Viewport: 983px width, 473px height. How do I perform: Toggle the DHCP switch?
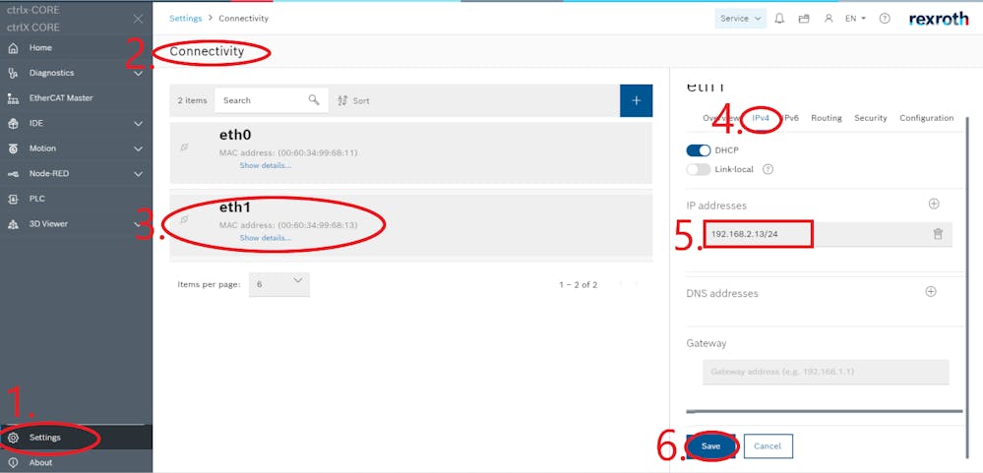[x=699, y=150]
